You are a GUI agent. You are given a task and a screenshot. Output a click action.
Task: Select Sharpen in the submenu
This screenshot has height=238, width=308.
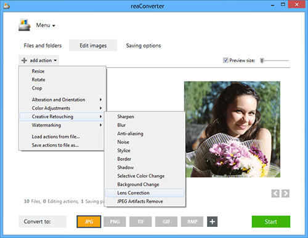click(145, 117)
